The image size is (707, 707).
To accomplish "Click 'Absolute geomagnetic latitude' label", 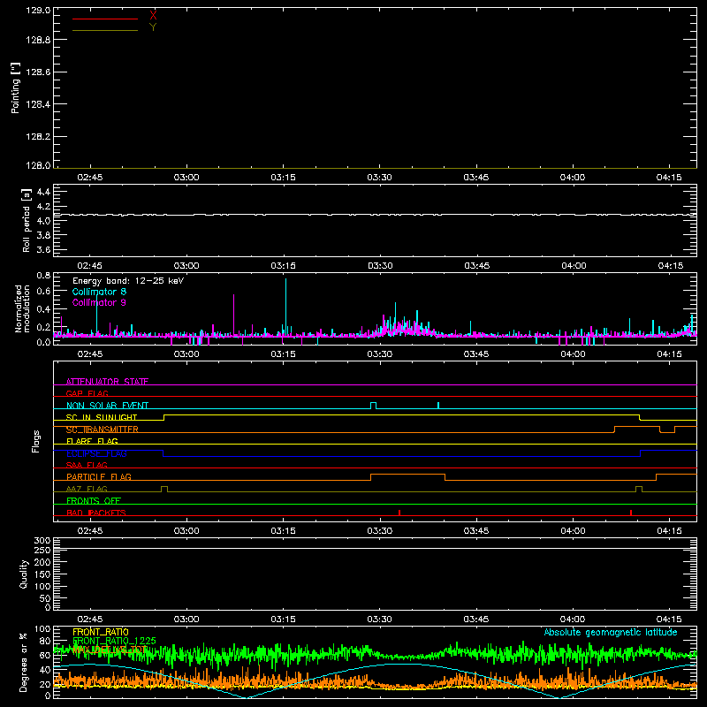I will point(611,632).
